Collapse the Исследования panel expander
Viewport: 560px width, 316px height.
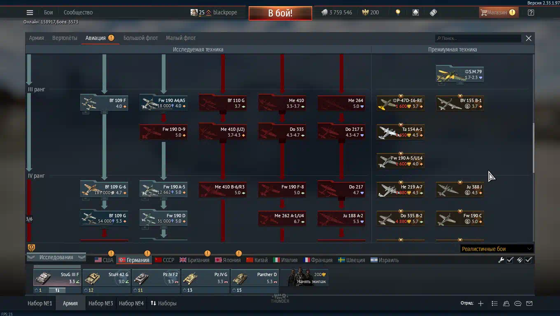tap(56, 257)
